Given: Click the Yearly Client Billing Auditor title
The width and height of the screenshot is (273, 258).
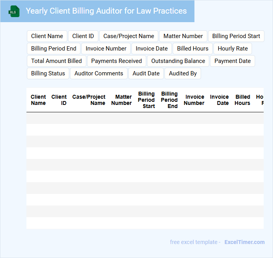Looking at the screenshot, I should [106, 11].
